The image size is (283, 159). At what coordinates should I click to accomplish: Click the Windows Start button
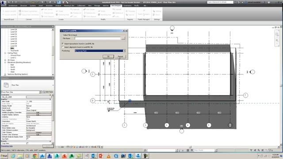tap(4, 156)
